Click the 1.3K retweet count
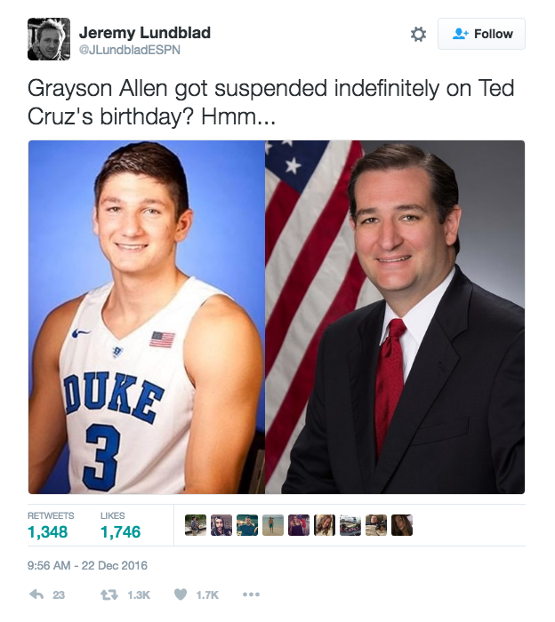Image resolution: width=555 pixels, height=622 pixels. click(x=139, y=595)
